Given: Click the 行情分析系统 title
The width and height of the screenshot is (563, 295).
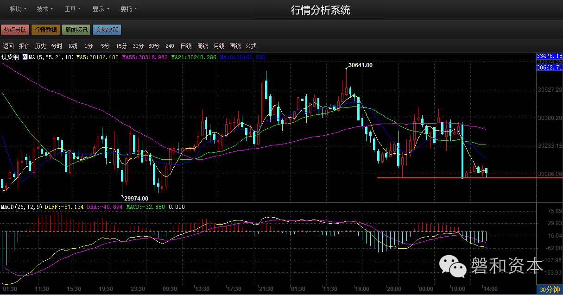Looking at the screenshot, I should pyautogui.click(x=321, y=10).
